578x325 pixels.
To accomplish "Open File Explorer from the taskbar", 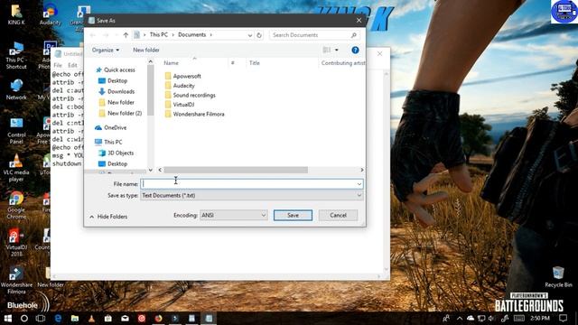I will tap(75, 318).
